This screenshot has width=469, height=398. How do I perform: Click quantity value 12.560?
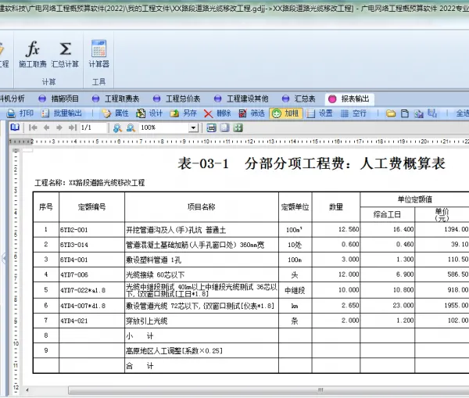(x=349, y=230)
